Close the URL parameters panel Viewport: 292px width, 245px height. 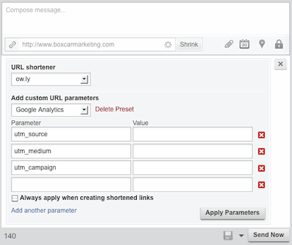(x=280, y=64)
